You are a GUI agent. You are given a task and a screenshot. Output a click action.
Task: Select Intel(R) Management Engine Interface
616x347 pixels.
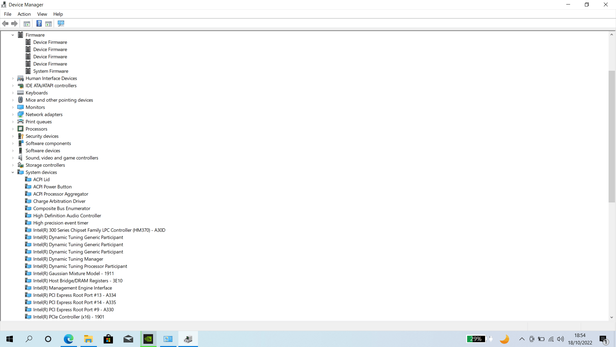(73, 288)
